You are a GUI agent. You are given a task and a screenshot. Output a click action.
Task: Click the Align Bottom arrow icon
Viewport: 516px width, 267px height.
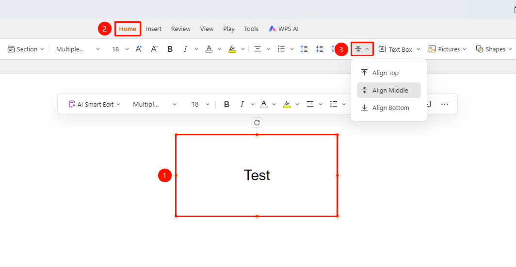tap(364, 108)
